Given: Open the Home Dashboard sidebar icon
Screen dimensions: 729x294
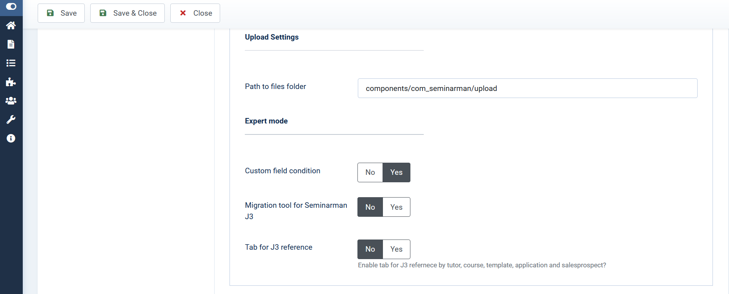Looking at the screenshot, I should [11, 25].
